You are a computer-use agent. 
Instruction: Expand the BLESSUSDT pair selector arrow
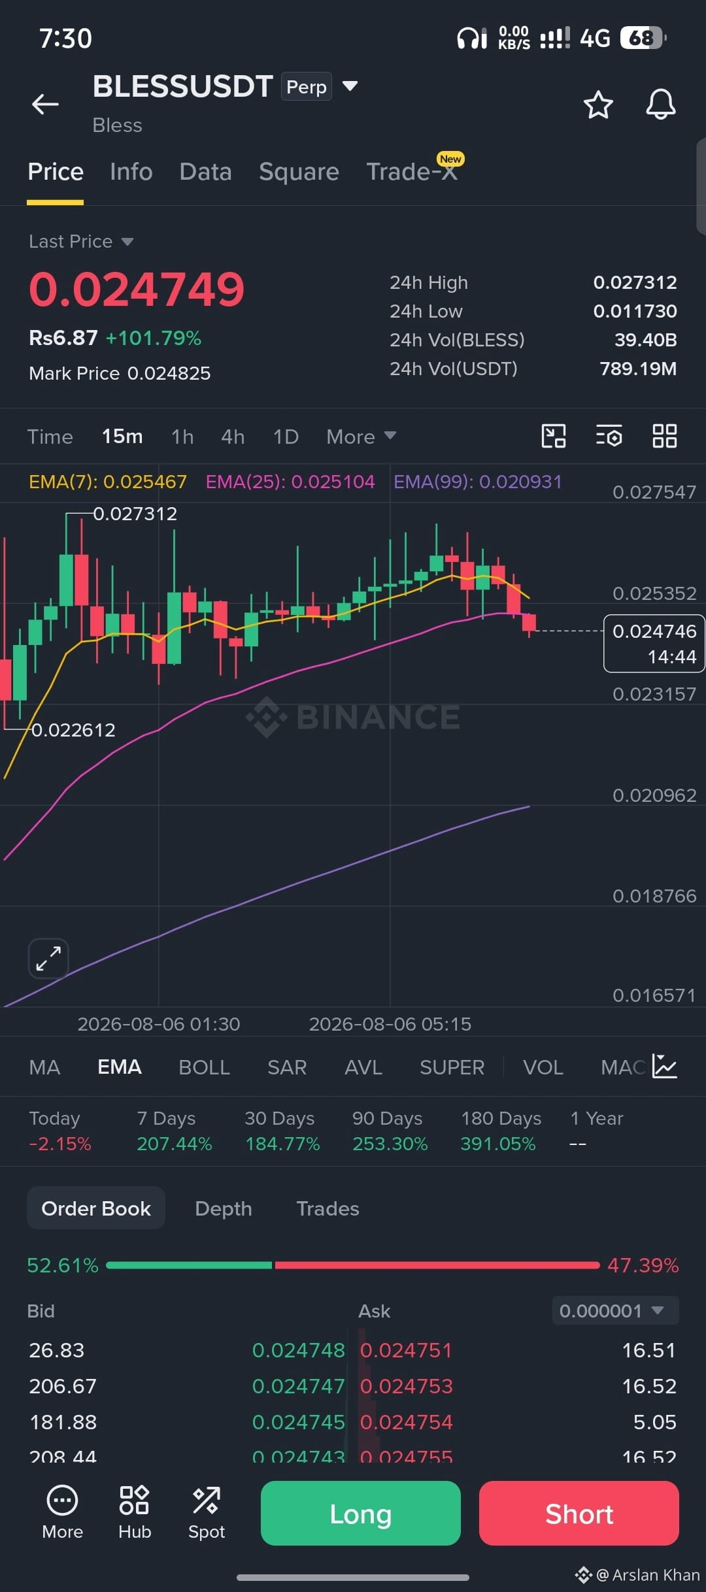click(x=350, y=86)
